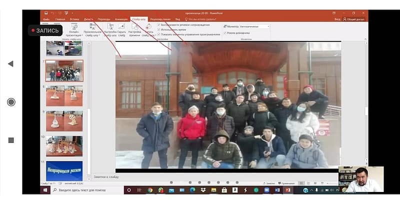Switch to Reading view icon
Image resolution: width=400 pixels, height=205 pixels.
[315, 183]
